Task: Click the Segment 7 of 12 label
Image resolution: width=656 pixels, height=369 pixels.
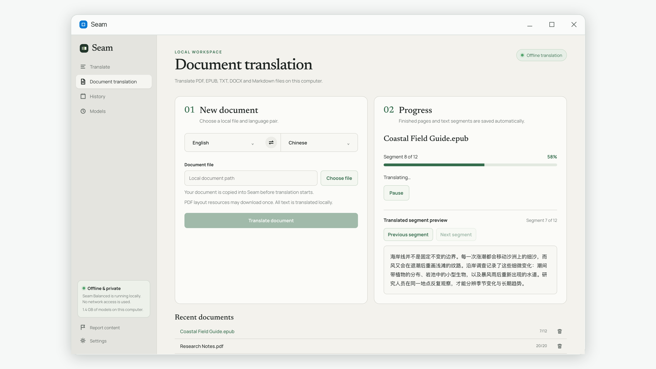Action: 541,220
